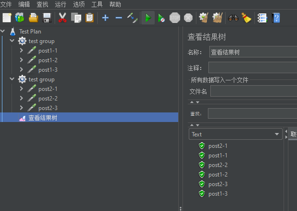Select post1-1 sampler in the tree
The width and height of the screenshot is (297, 211).
point(48,51)
